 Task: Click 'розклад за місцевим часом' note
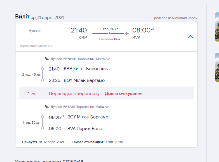pyautogui.click(x=176, y=18)
